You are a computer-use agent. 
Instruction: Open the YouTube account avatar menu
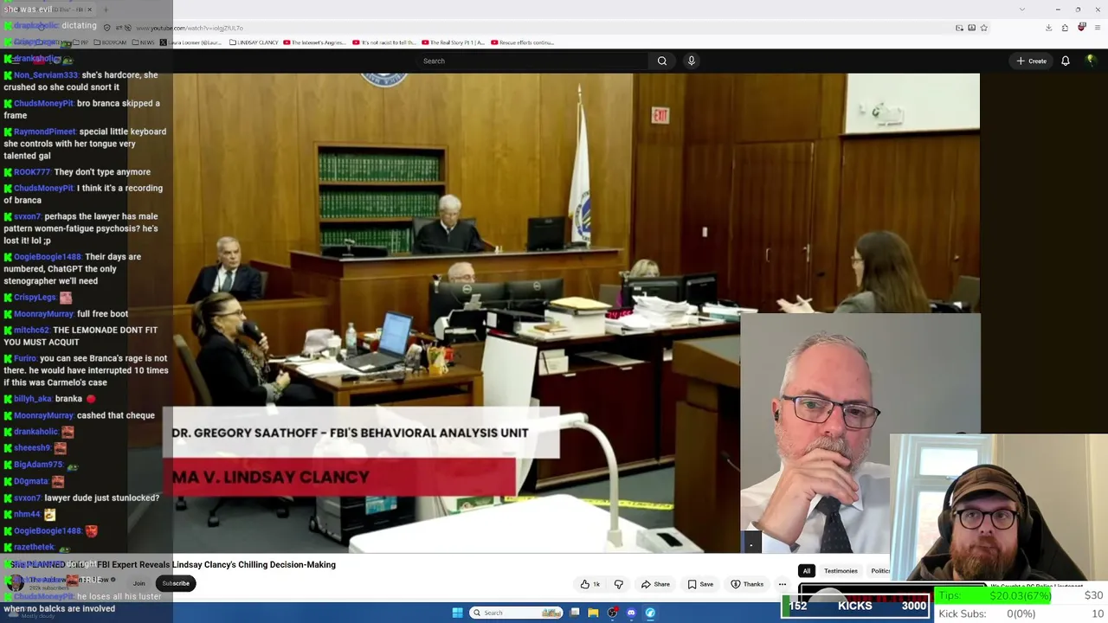coord(1091,61)
